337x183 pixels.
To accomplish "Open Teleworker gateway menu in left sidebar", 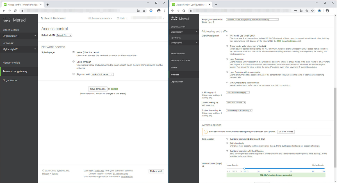I will [19, 72].
